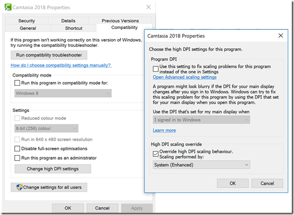The width and height of the screenshot is (294, 215).
Task: Click OK in the high DPI dialog
Action: pos(233,183)
